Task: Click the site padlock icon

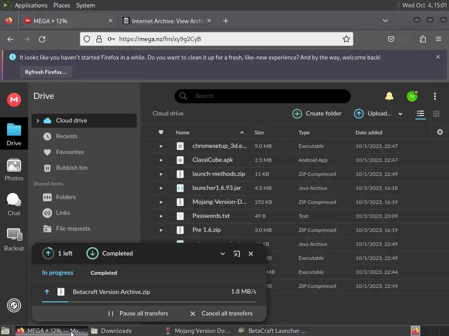Action: [99, 39]
